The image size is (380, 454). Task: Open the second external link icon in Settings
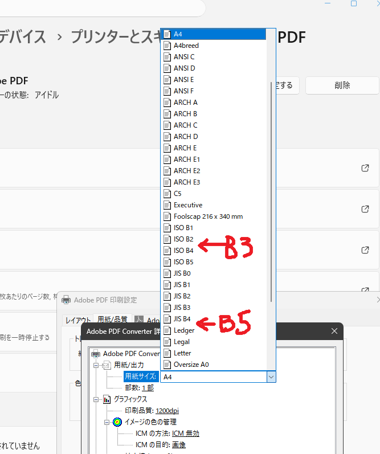365,209
